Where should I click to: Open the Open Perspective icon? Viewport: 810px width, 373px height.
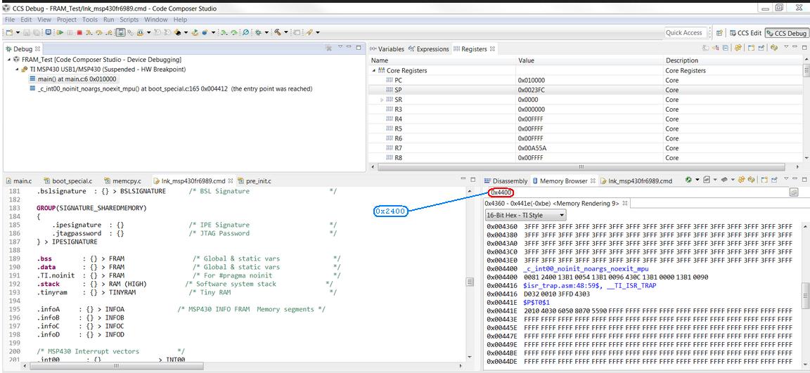click(x=719, y=32)
